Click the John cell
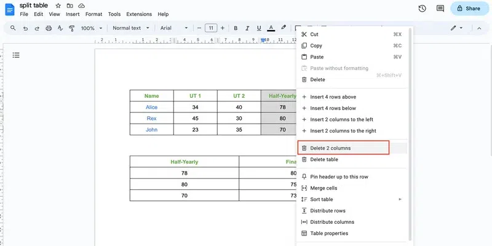Screen dimensions: 492x246 coord(151,130)
